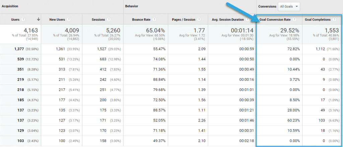Click the Bounce Rate column label
The height and width of the screenshot is (147, 343).
(x=141, y=19)
